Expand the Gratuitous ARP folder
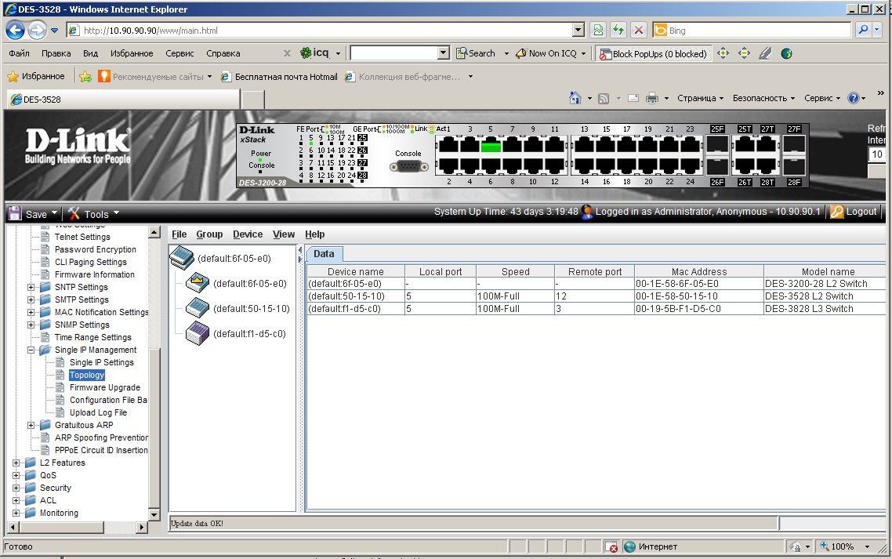 (x=31, y=425)
